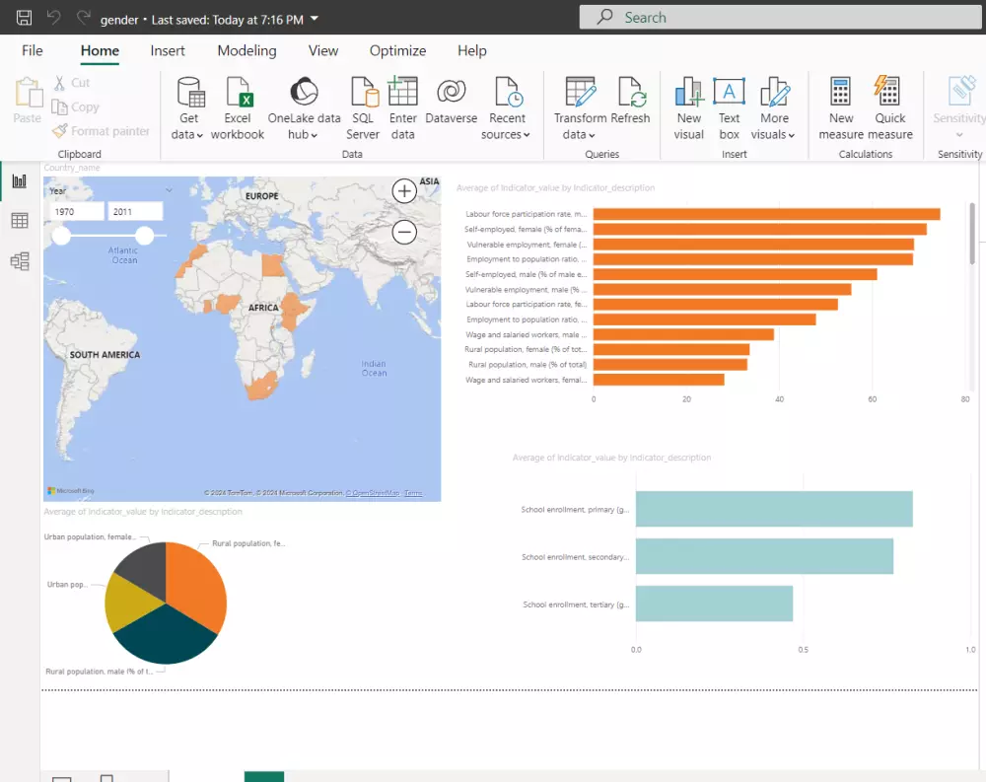Zoom in on the map
The image size is (986, 782).
click(404, 191)
